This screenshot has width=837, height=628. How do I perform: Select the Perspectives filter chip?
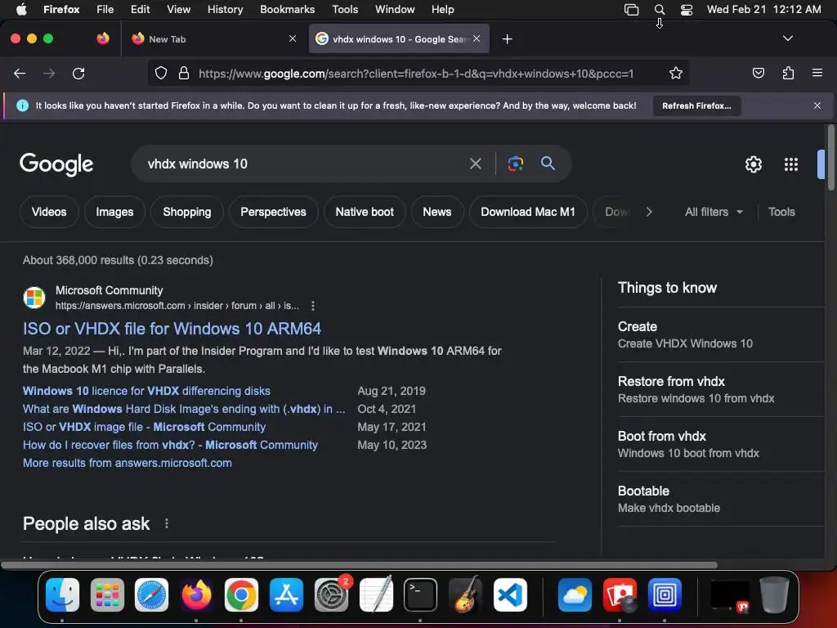click(x=273, y=212)
